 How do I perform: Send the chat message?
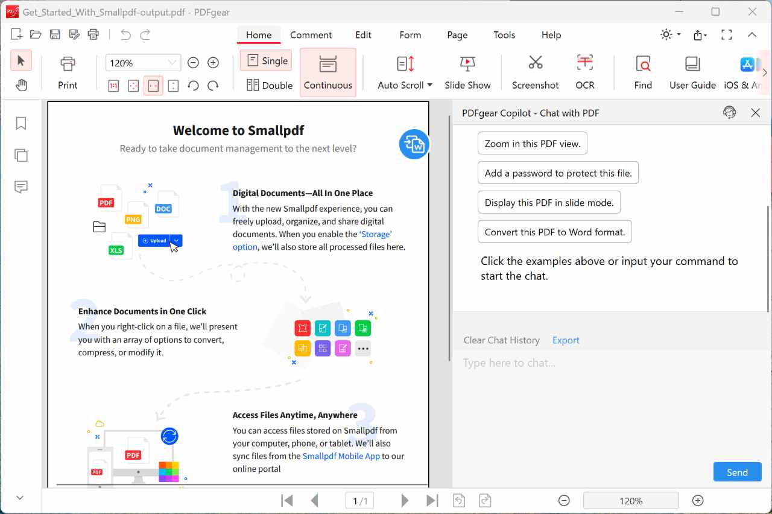[x=738, y=472]
